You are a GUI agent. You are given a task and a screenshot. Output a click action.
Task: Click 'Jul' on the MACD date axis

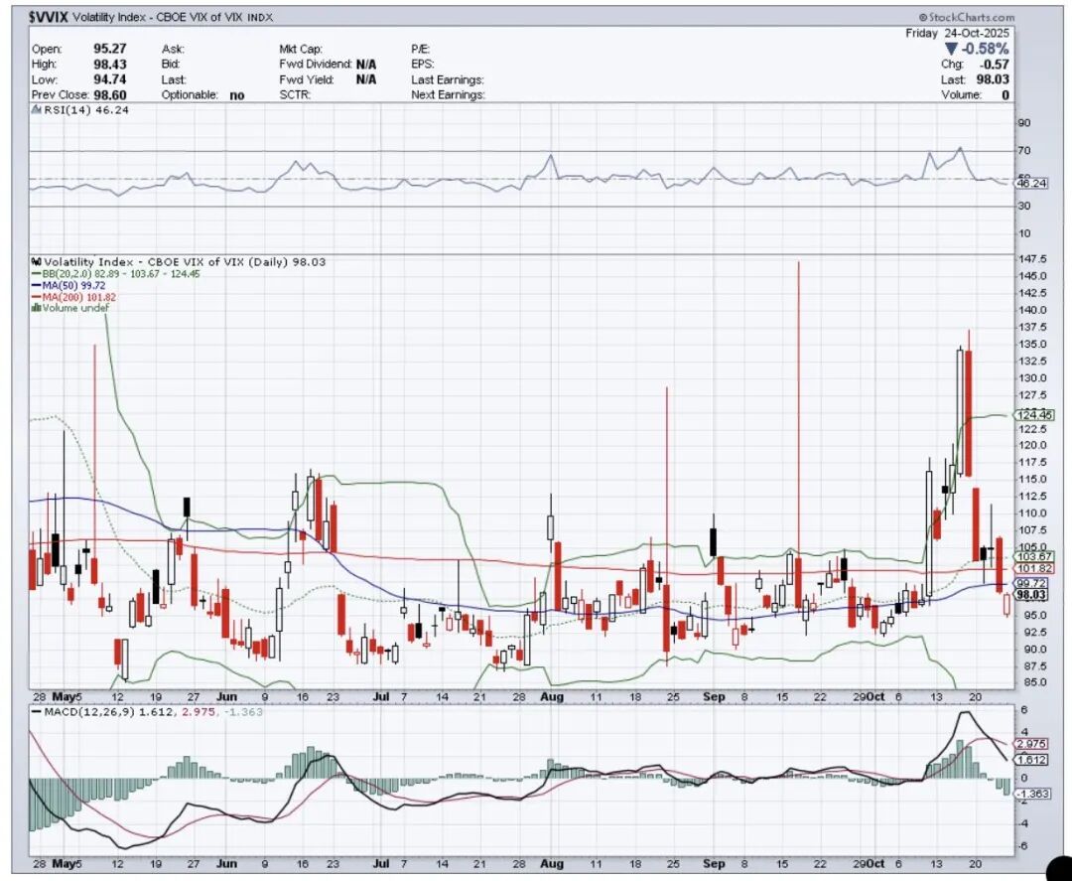[382, 864]
